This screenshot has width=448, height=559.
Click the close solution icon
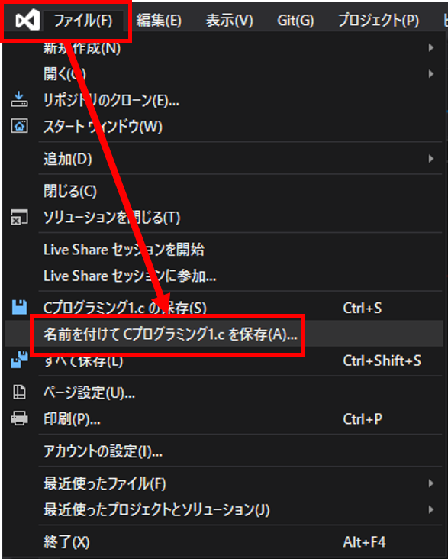(19, 217)
